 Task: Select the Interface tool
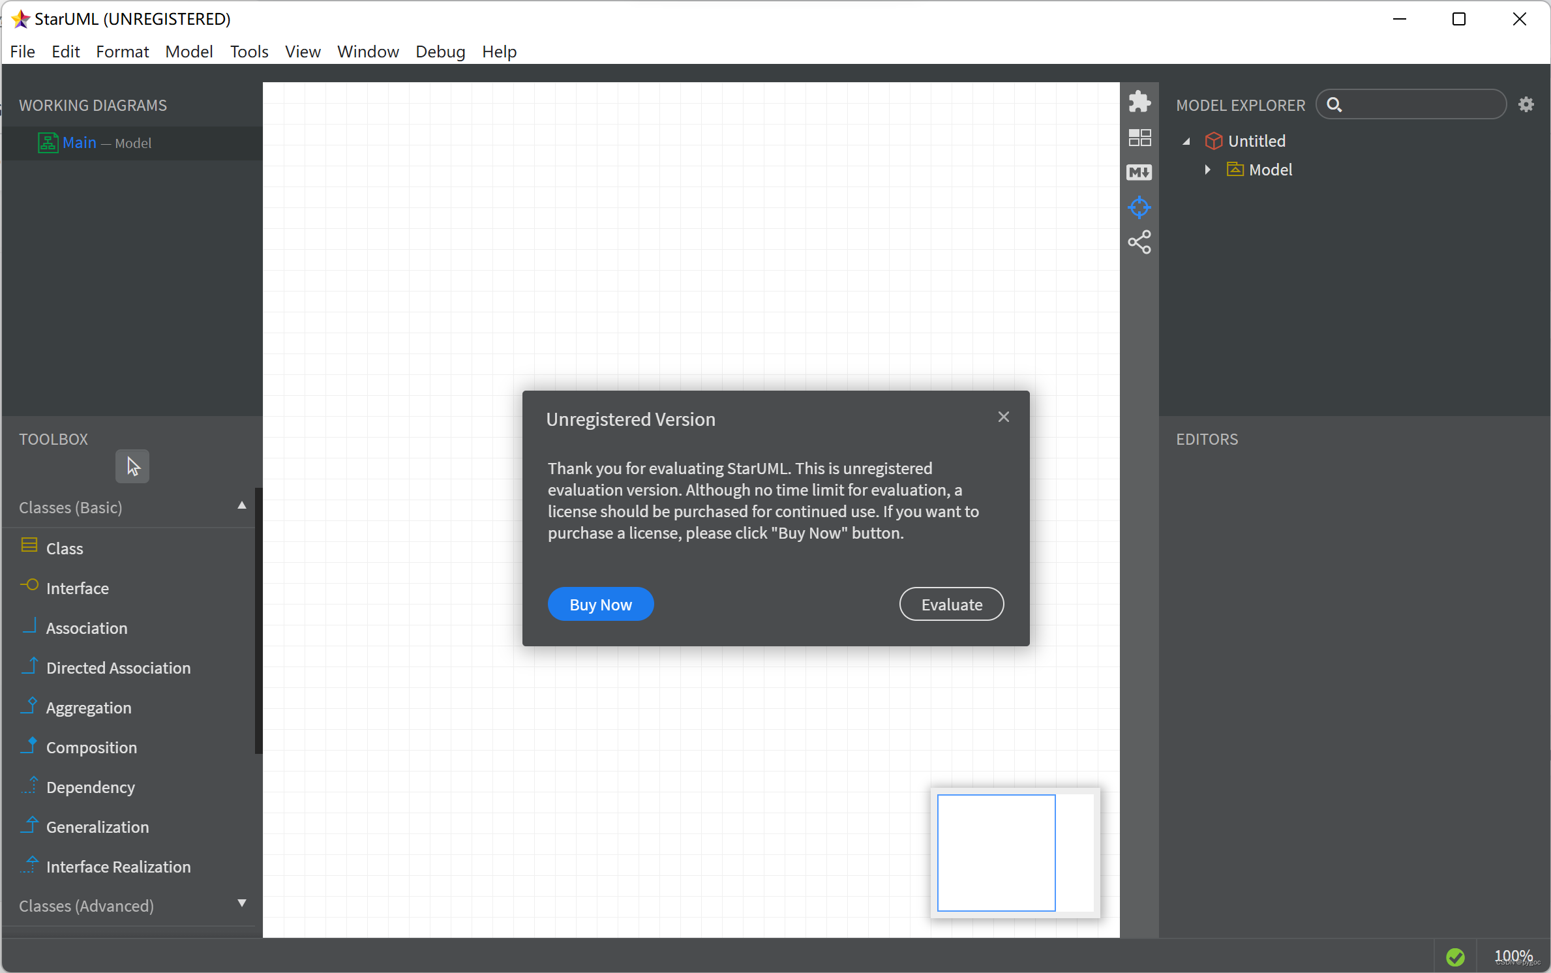(x=128, y=588)
